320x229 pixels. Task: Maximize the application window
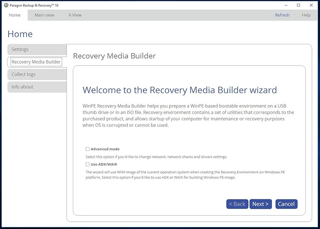(298, 5)
